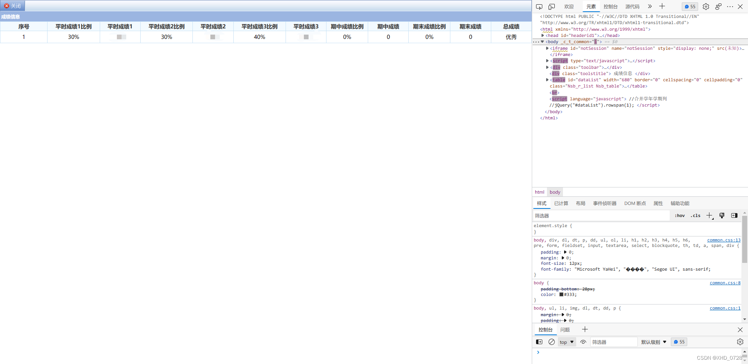Expand the iframe notSession node

pos(547,48)
